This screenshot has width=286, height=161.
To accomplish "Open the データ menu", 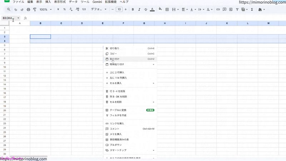I will pos(73,2).
